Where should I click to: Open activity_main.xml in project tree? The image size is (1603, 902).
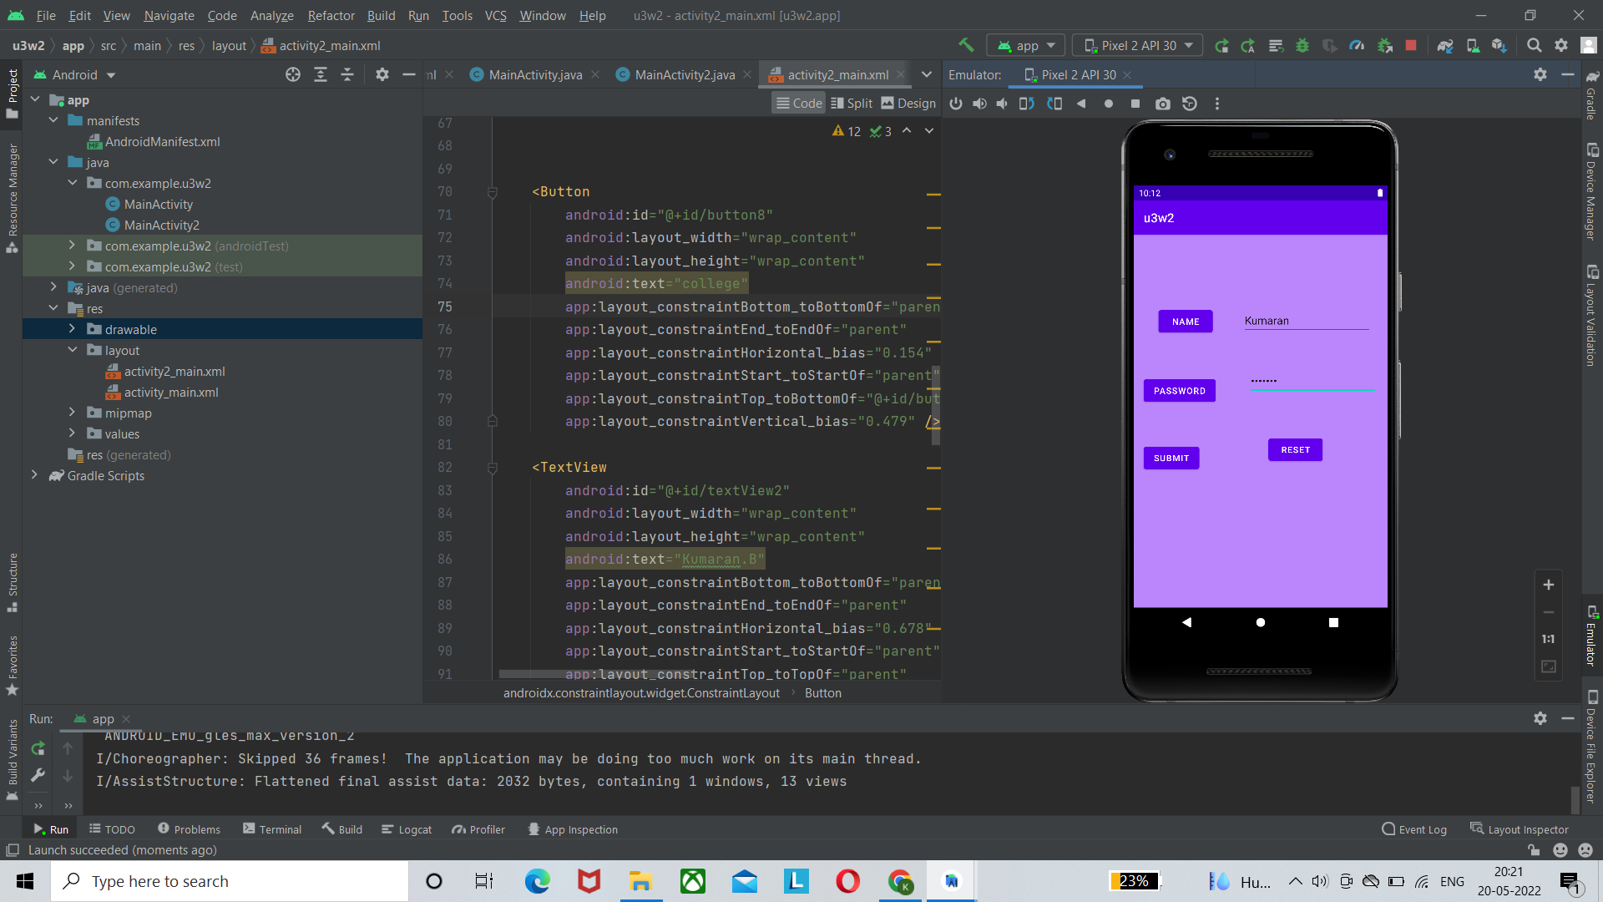[170, 392]
